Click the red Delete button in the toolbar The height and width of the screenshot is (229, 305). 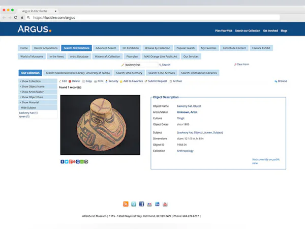[74, 81]
